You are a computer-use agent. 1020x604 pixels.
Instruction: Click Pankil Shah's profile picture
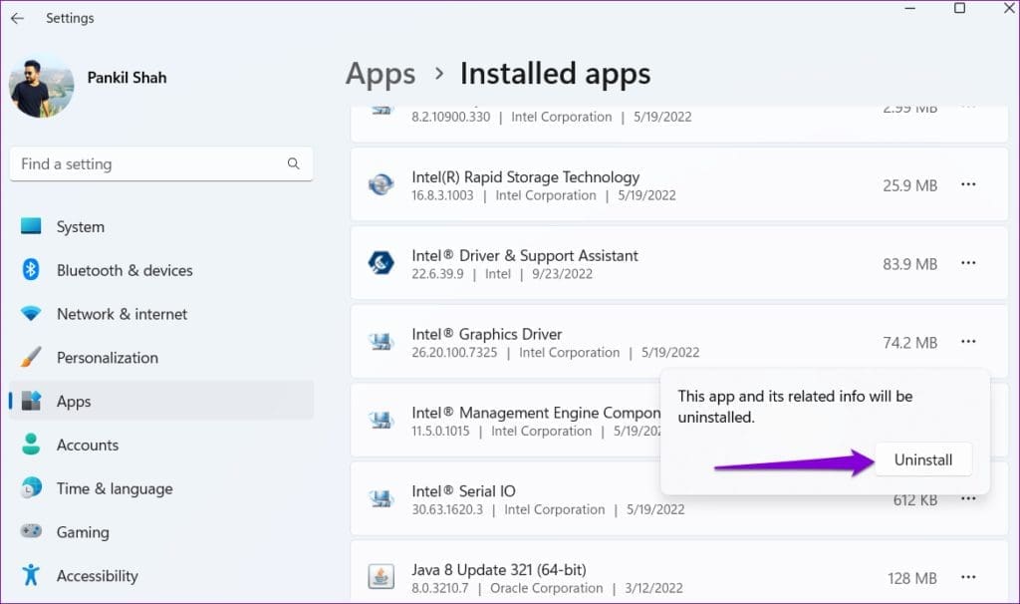(41, 86)
